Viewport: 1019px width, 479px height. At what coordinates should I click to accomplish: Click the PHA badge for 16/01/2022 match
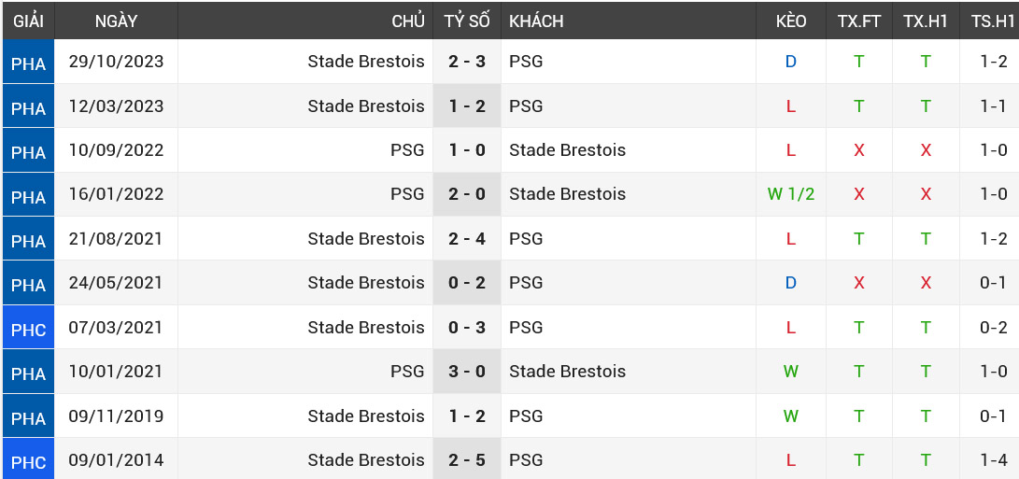28,195
